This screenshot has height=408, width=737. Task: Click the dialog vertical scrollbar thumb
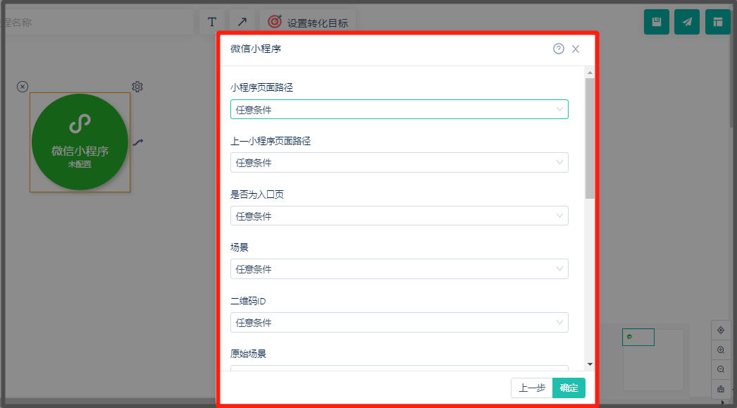pos(590,138)
